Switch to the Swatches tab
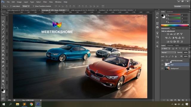Viewport: 191px width, 107px height. tap(170, 12)
